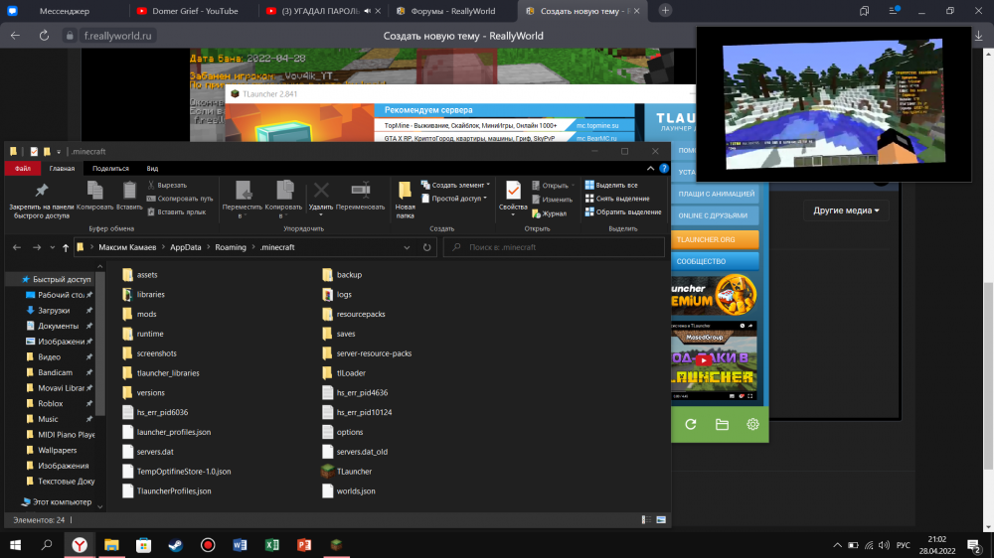Open TLauncher settings gear icon
The height and width of the screenshot is (558, 994).
[x=752, y=424]
